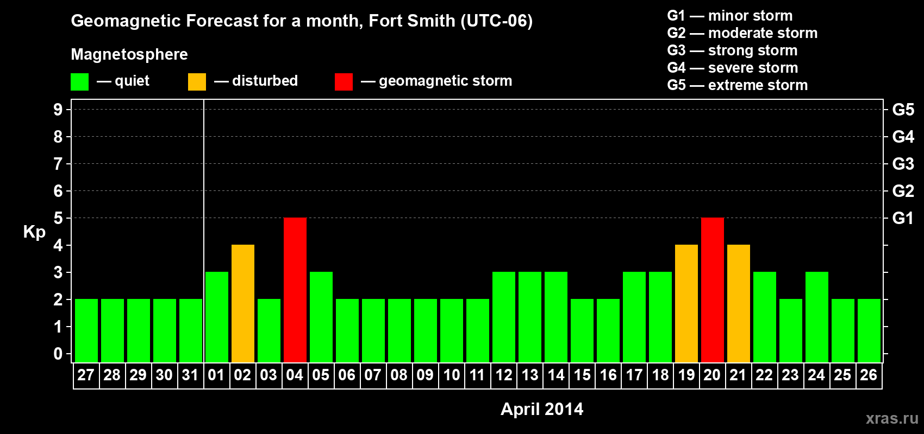924x434 pixels.
Task: Click the green quiet legend swatch
Action: 79,82
